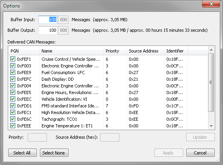Toggle checkbox for PGN 0xF003
This screenshot has width=223, height=165.
[13, 66]
